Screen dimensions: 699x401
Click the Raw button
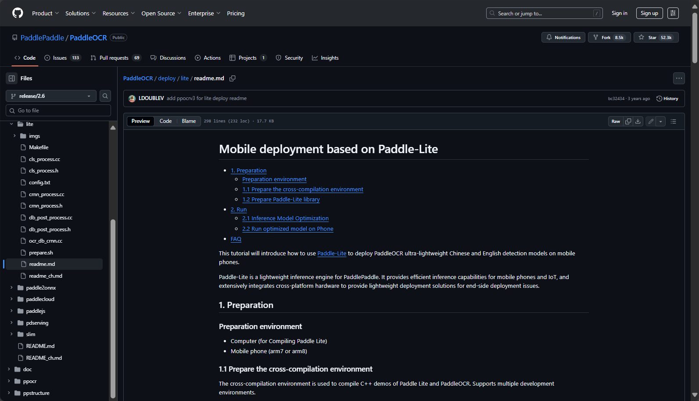[616, 122]
